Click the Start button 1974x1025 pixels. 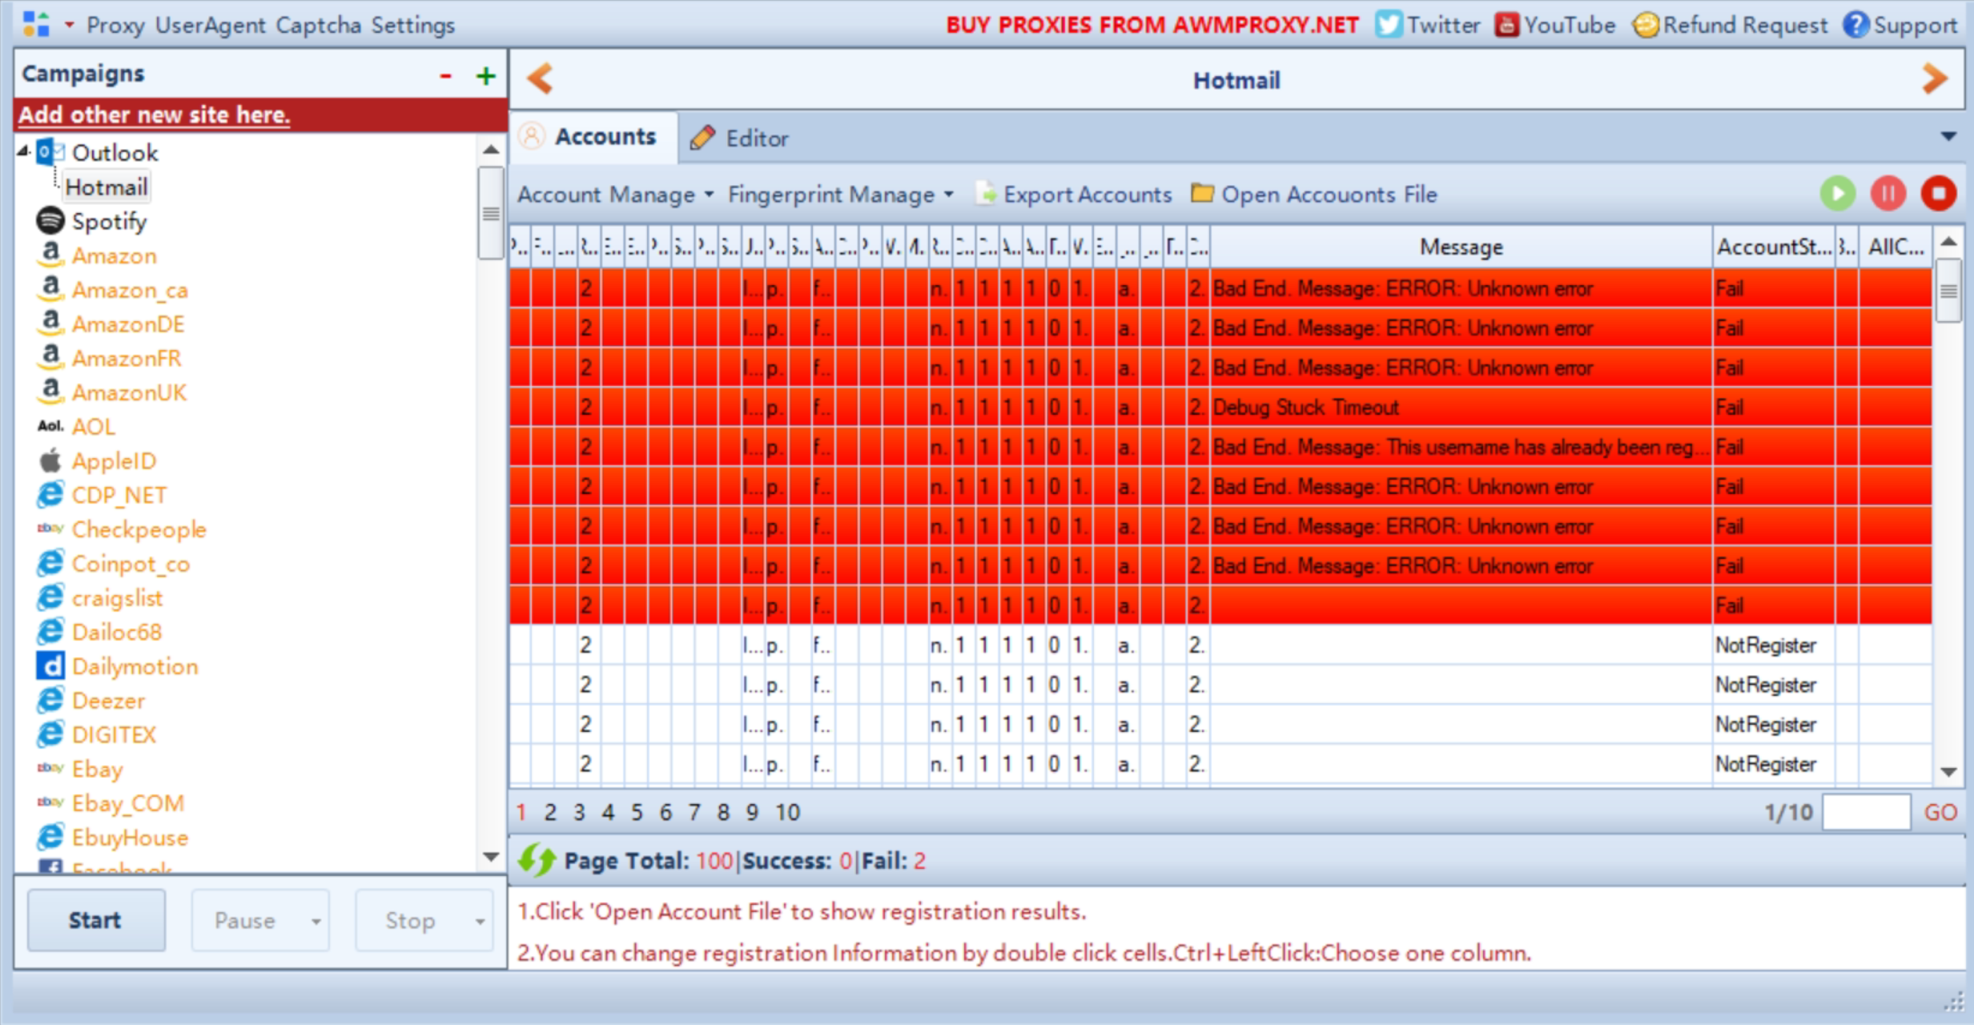click(x=96, y=920)
